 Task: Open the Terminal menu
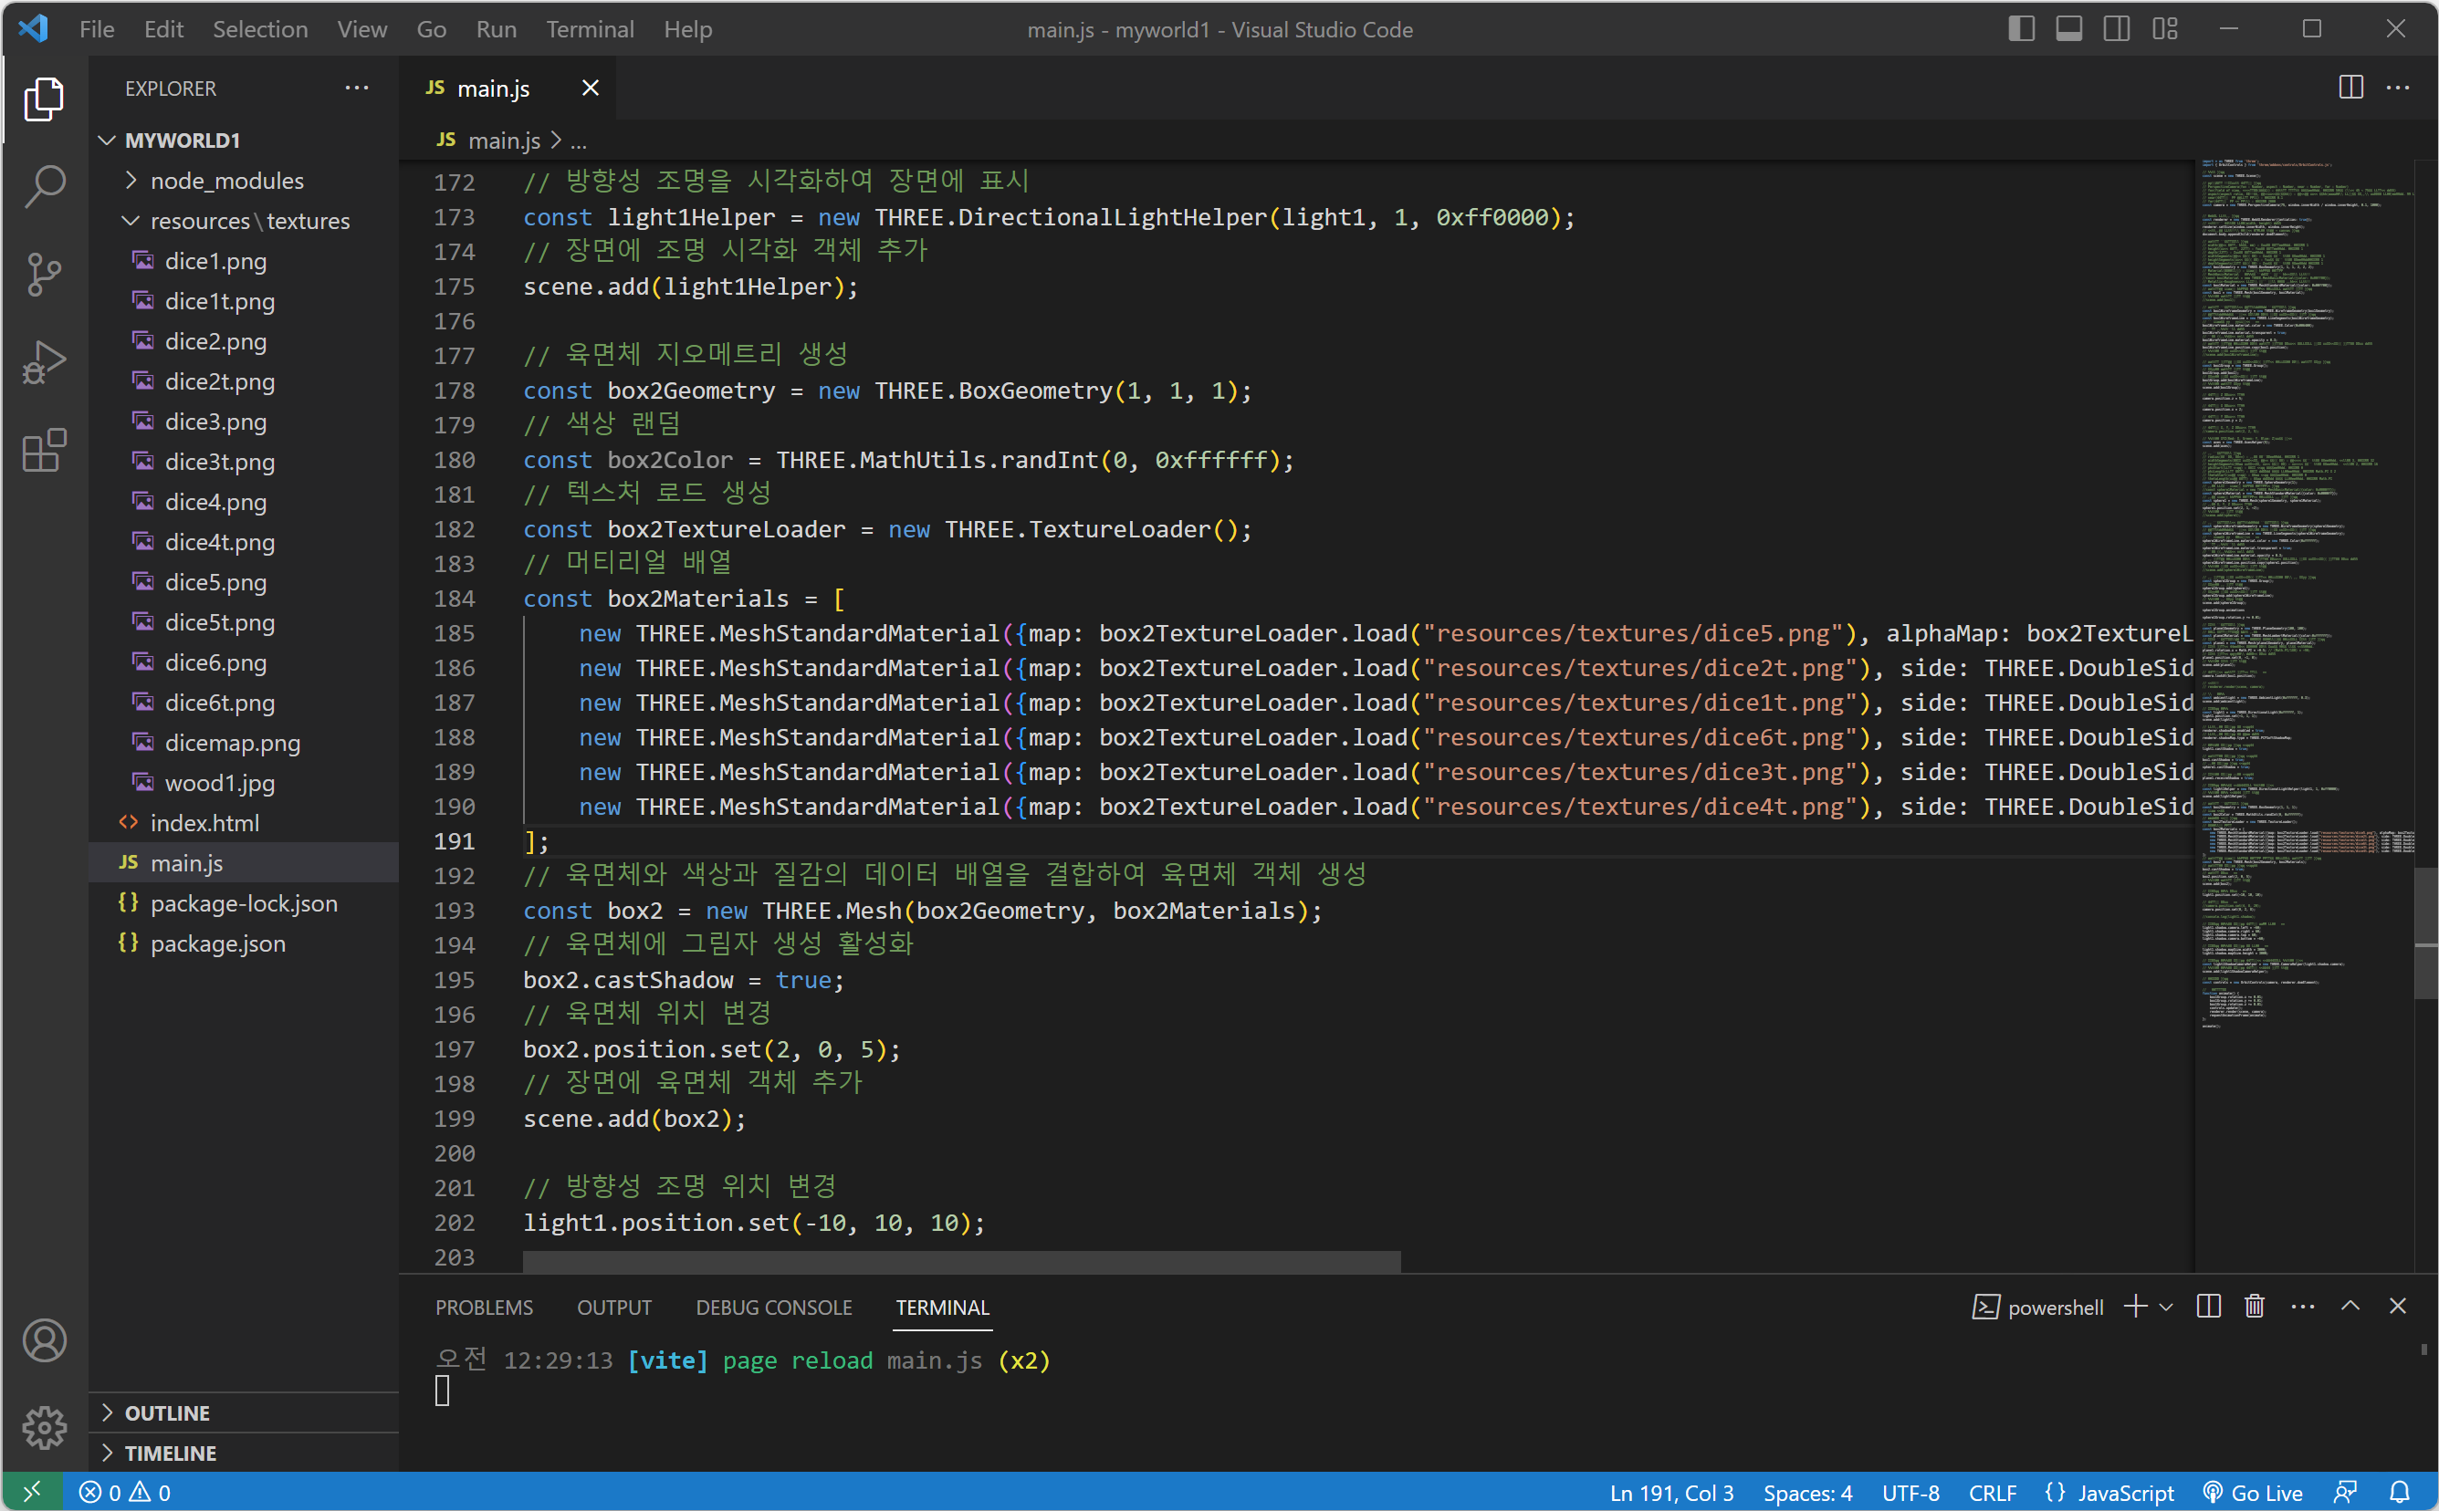pos(589,29)
